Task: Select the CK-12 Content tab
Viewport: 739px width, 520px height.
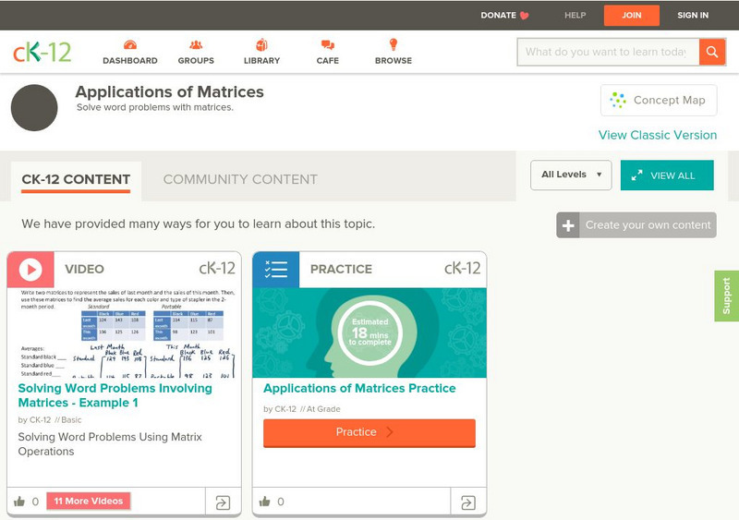Action: tap(76, 179)
